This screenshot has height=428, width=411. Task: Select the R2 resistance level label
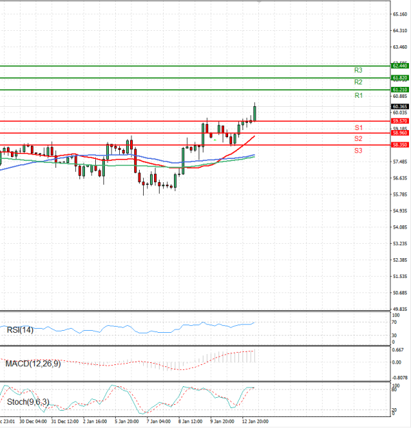click(x=358, y=82)
